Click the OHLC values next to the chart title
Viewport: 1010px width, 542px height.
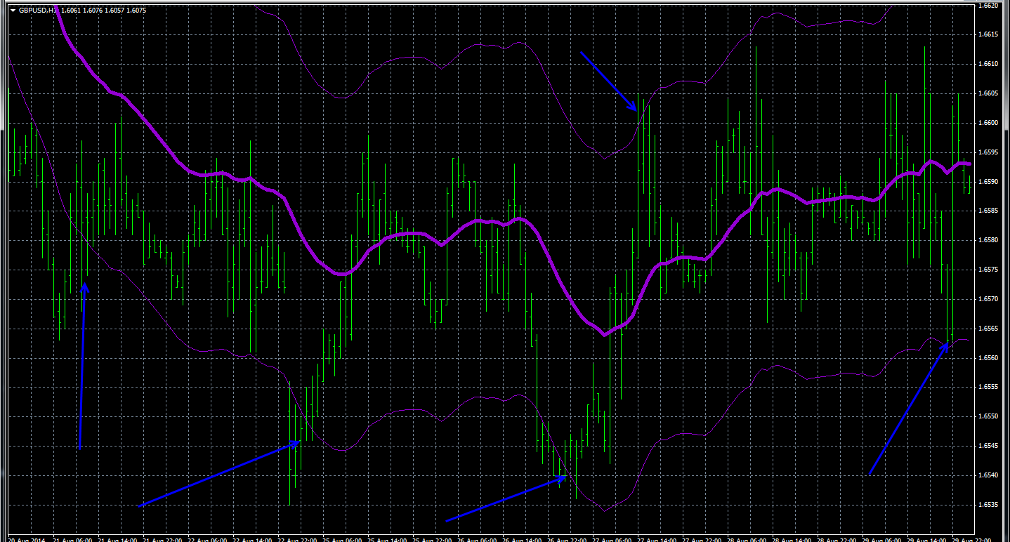(x=103, y=11)
